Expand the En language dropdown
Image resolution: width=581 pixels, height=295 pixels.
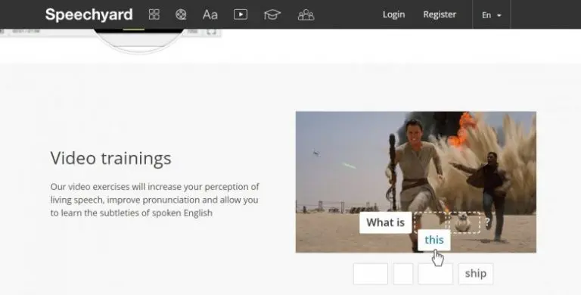coord(491,15)
